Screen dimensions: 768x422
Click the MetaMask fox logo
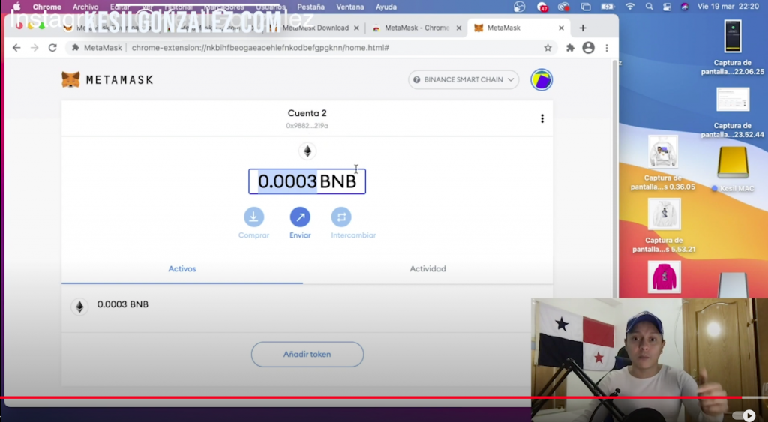[70, 79]
